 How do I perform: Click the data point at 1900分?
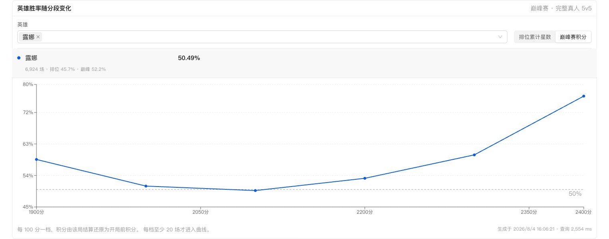(36, 159)
